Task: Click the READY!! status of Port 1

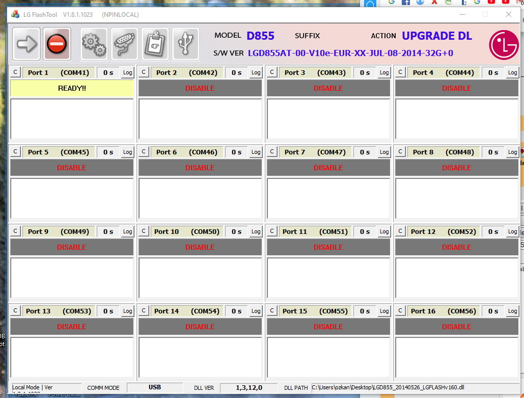Action: pos(72,88)
